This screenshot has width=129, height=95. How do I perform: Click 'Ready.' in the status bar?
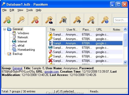94,91
